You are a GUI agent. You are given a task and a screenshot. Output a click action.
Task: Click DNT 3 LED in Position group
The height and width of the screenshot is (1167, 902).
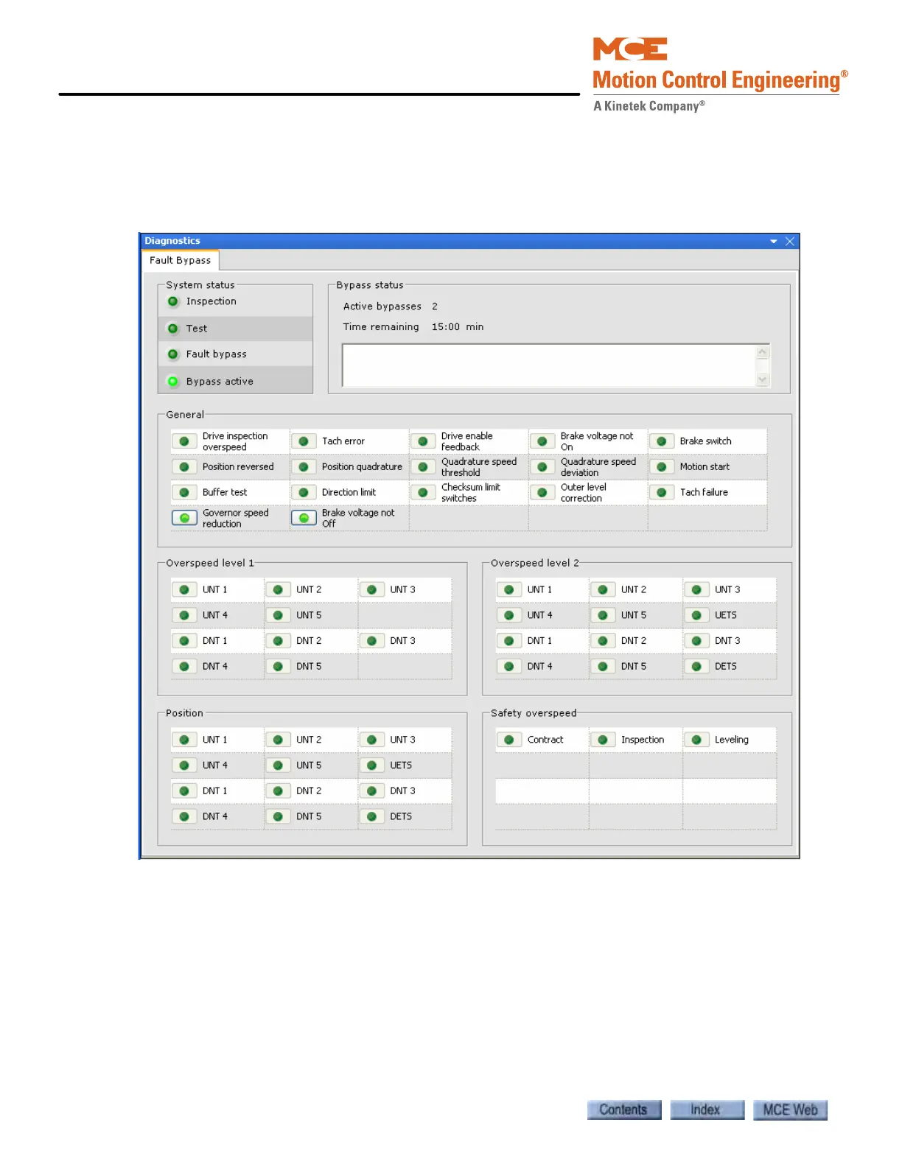[371, 791]
